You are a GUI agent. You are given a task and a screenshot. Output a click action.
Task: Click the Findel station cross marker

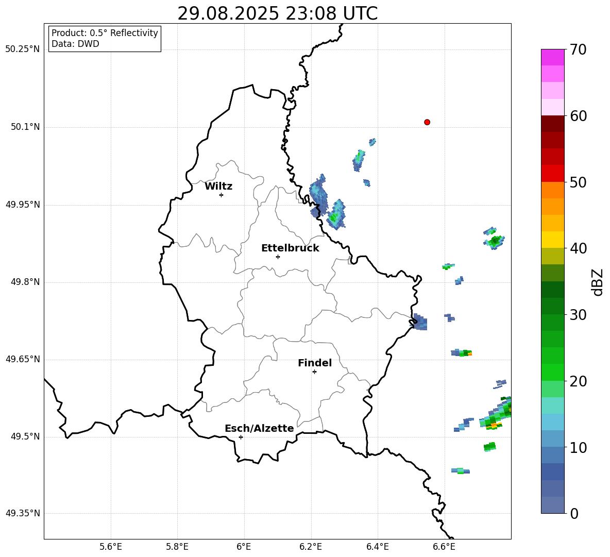tap(314, 372)
